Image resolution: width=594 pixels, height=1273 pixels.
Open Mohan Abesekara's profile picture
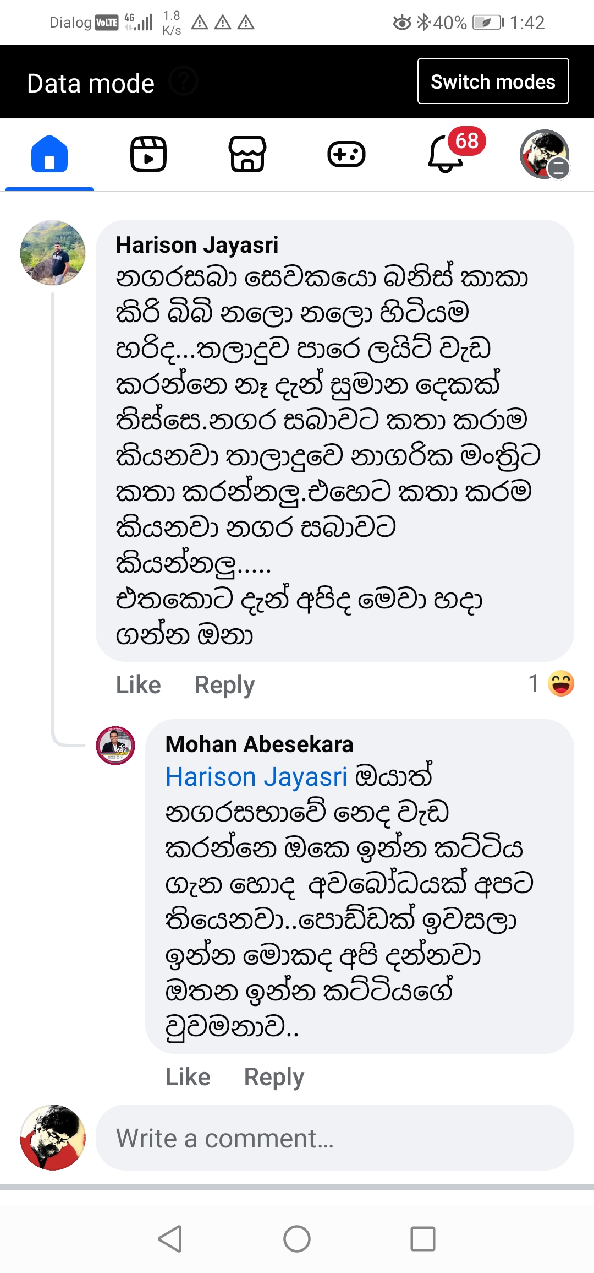point(116,745)
